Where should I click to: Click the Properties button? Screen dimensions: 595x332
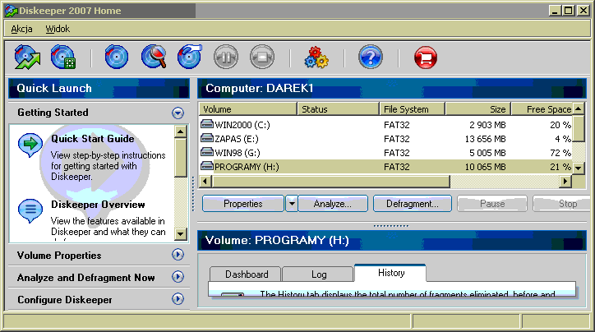243,204
